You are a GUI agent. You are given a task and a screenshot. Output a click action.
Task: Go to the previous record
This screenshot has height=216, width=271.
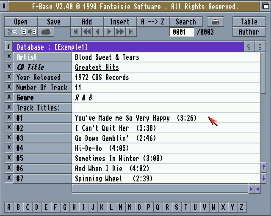pos(98,32)
